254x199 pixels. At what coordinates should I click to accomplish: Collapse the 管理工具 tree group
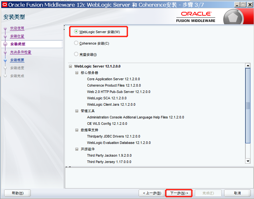click(77, 111)
